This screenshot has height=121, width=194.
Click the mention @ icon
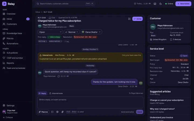point(57,112)
